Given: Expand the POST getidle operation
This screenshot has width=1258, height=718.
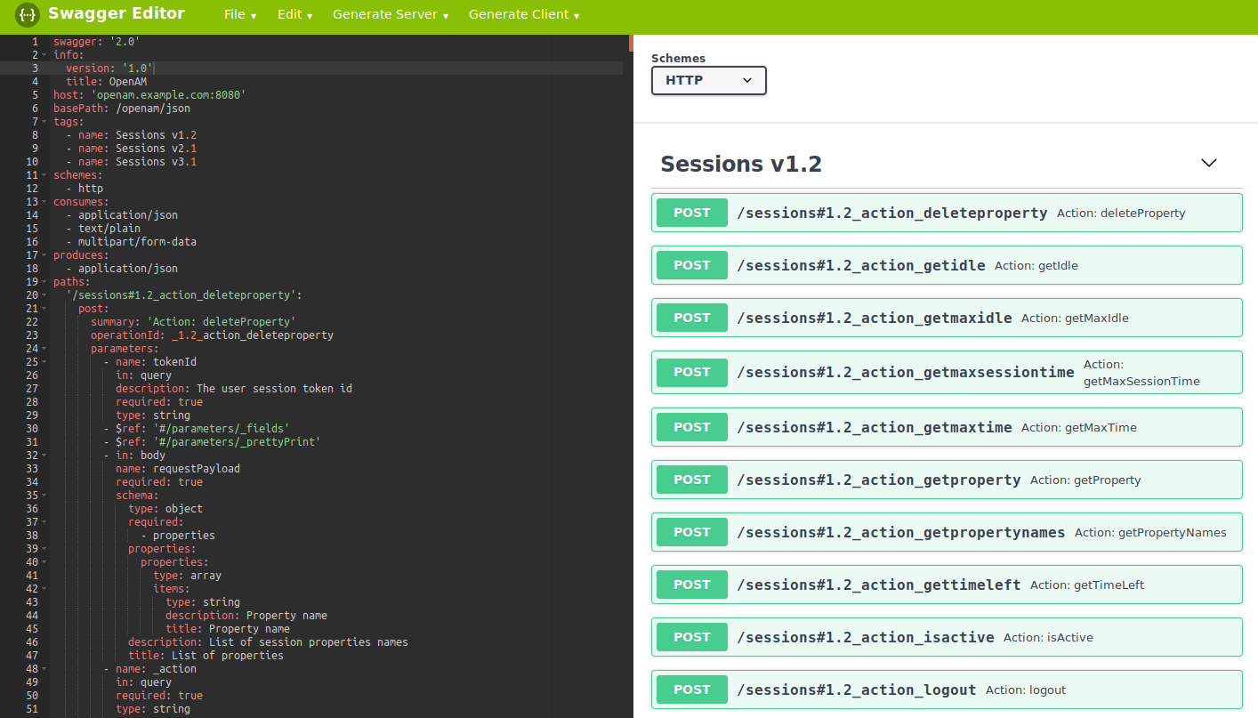Looking at the screenshot, I should pyautogui.click(x=860, y=266).
